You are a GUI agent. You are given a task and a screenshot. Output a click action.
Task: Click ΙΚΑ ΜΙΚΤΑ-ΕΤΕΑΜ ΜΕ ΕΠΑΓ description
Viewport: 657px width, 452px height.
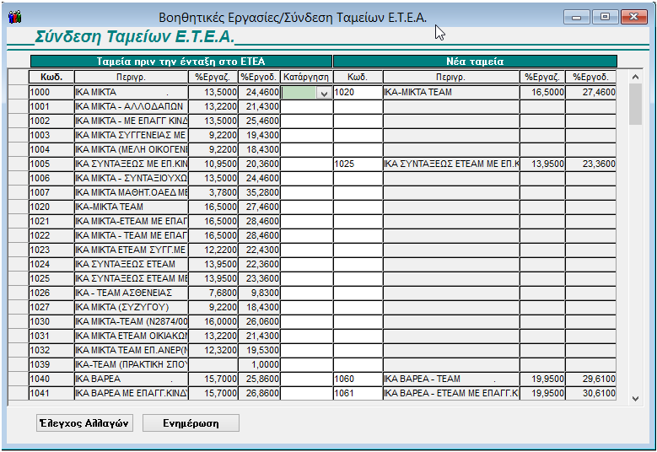point(132,221)
